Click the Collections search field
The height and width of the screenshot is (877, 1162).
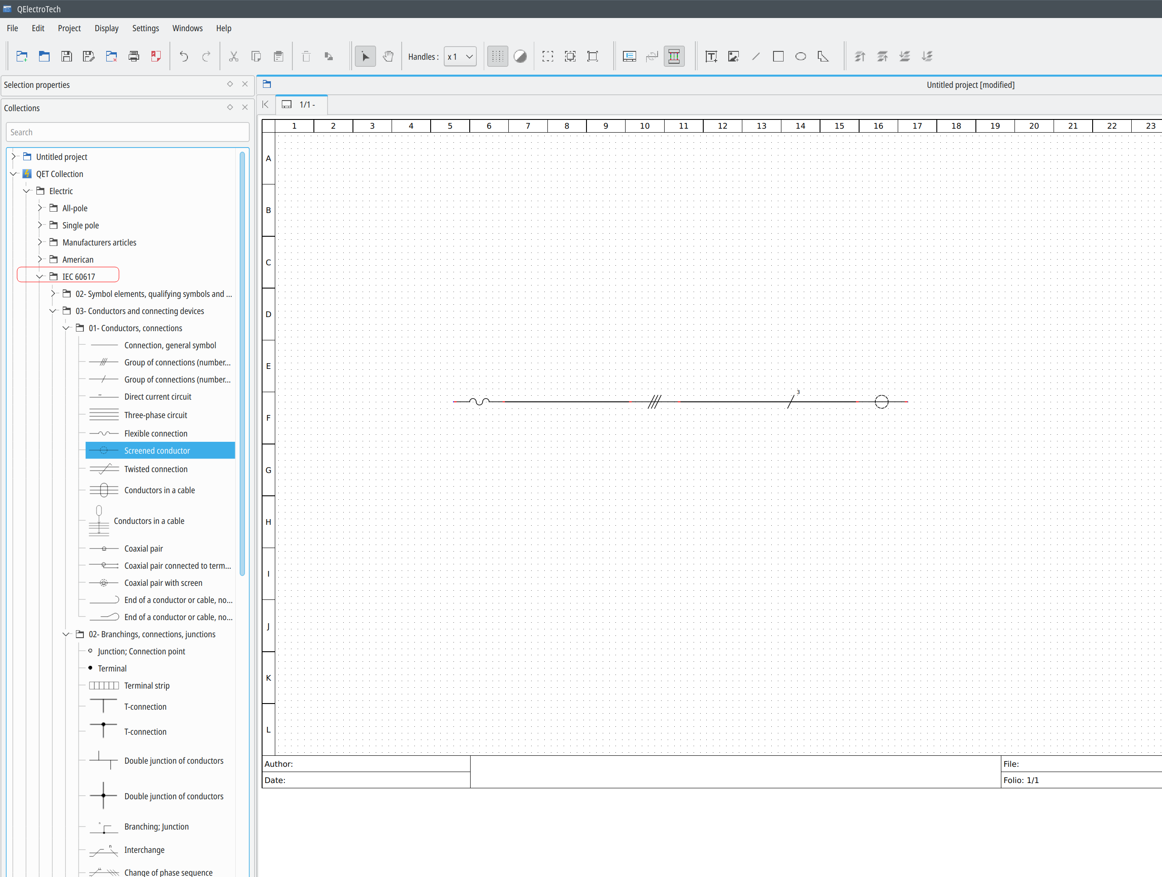pyautogui.click(x=128, y=133)
